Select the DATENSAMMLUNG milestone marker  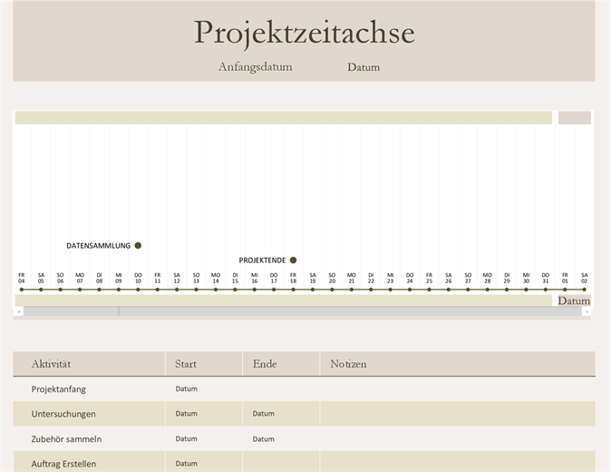click(138, 245)
